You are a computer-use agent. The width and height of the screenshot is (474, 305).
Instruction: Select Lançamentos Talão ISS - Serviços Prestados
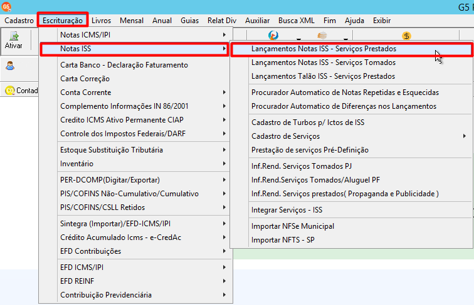click(352, 76)
